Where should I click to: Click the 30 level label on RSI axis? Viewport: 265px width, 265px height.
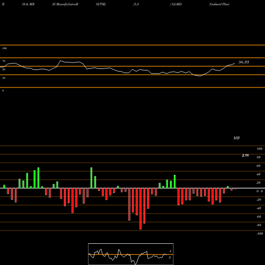4,78
